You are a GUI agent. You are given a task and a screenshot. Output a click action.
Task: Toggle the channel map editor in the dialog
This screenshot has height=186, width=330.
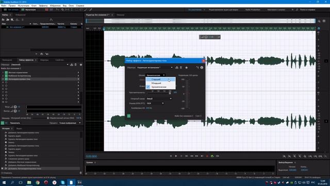click(197, 68)
